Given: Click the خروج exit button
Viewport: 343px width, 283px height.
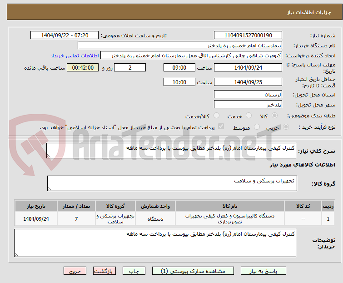Looking at the screenshot, I should coord(75,271).
